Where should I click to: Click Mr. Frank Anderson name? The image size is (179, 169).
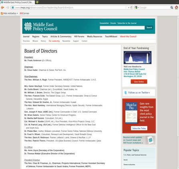click(33, 60)
